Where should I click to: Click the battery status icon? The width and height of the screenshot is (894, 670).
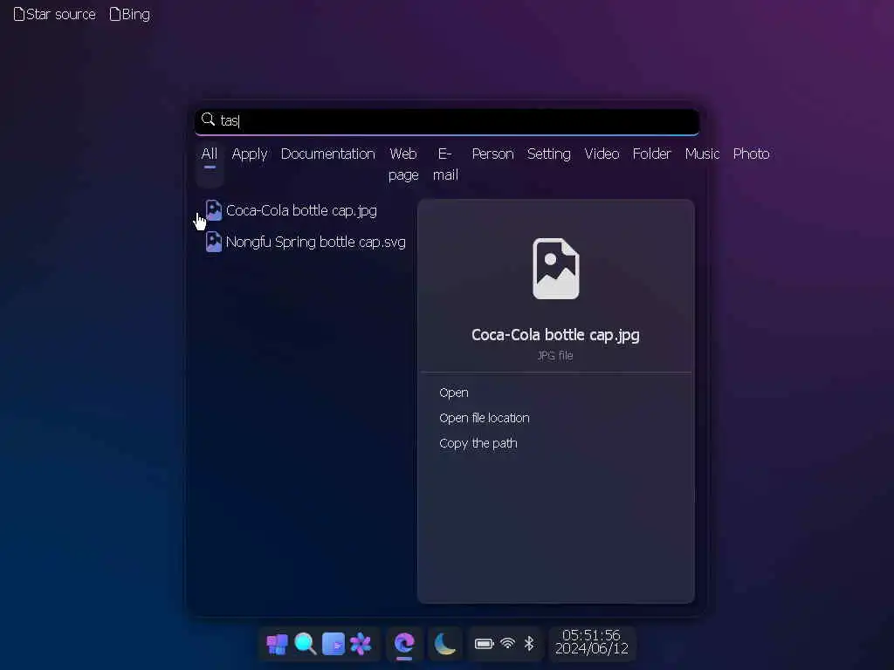point(484,644)
